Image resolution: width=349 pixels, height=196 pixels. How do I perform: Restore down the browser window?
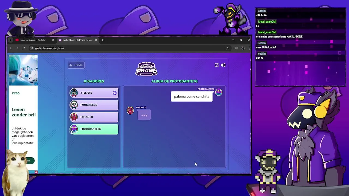coord(241,40)
